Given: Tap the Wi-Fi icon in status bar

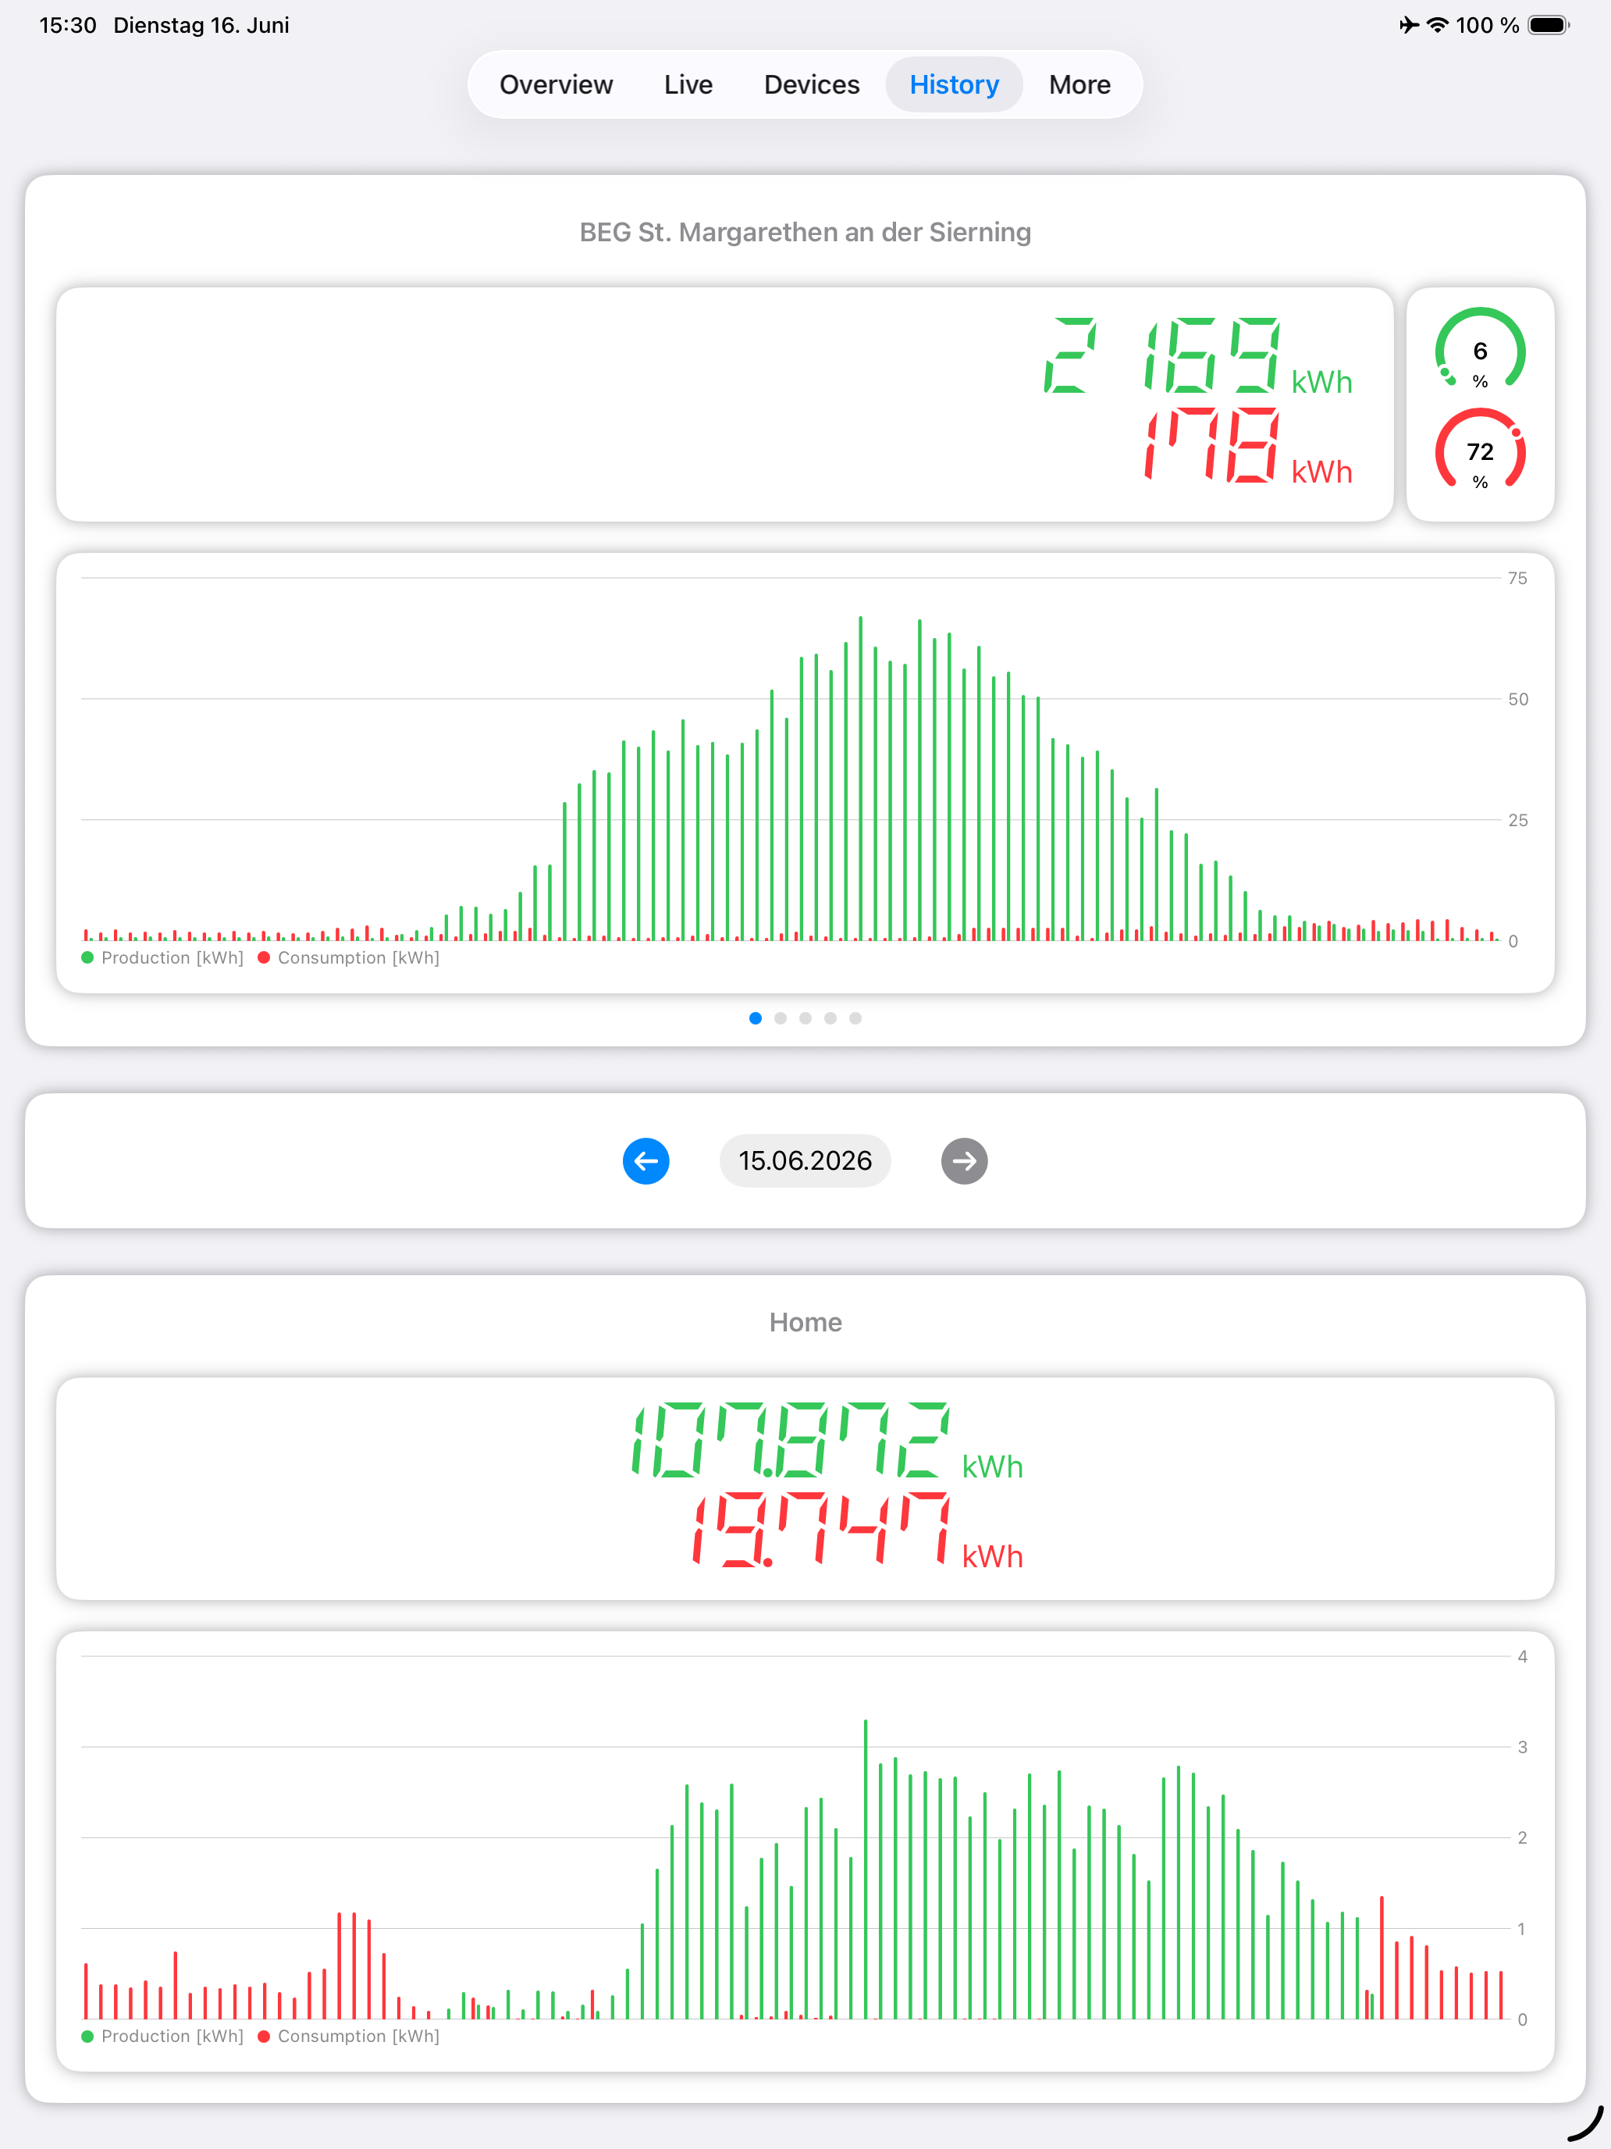Looking at the screenshot, I should [x=1437, y=25].
